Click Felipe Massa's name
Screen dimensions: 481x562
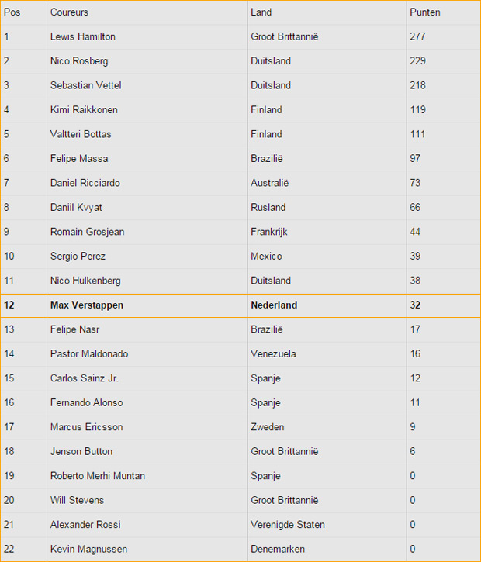[x=79, y=158]
